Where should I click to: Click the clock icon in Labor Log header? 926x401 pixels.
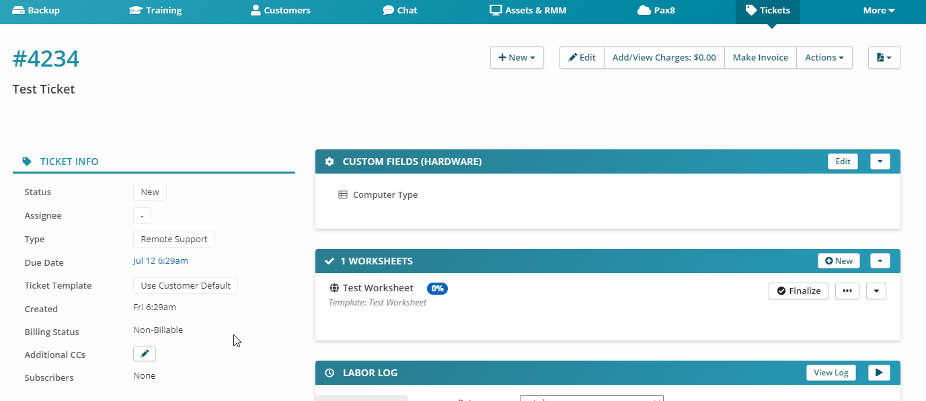(330, 373)
